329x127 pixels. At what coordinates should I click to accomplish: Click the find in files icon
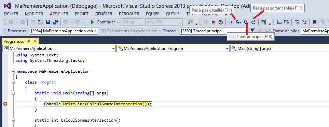(190, 22)
